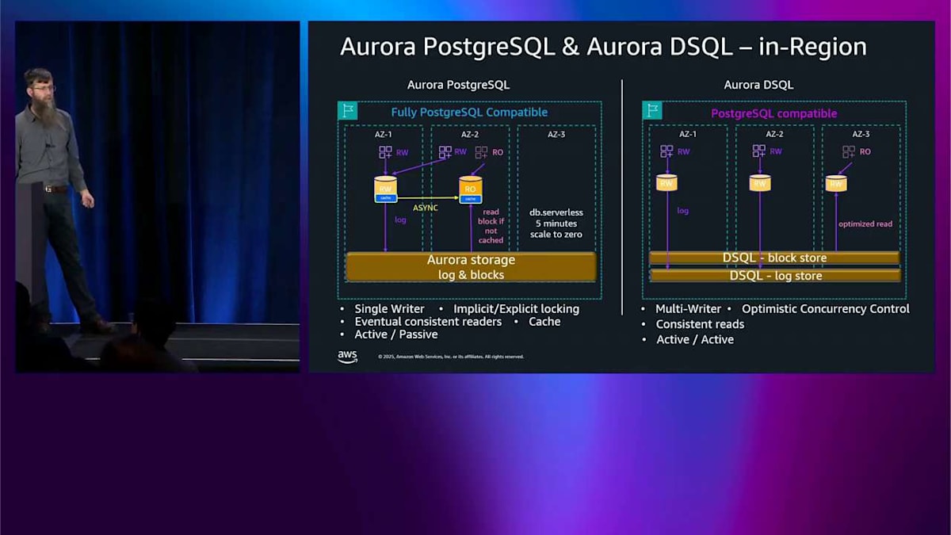951x535 pixels.
Task: Click the AZ-1 label in Aurora DSQL diagram
Action: tap(688, 134)
